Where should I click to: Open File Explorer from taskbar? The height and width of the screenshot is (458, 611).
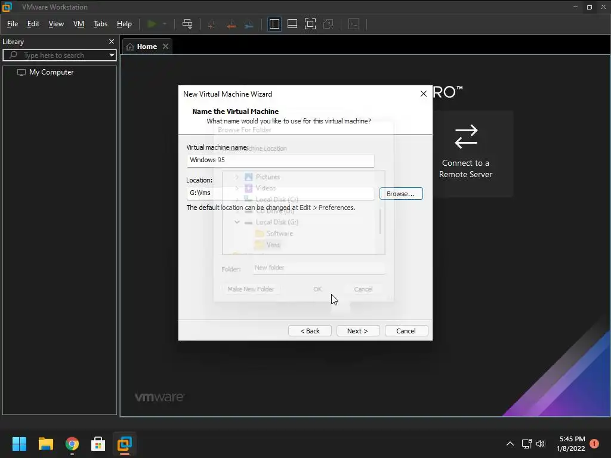[x=45, y=444]
